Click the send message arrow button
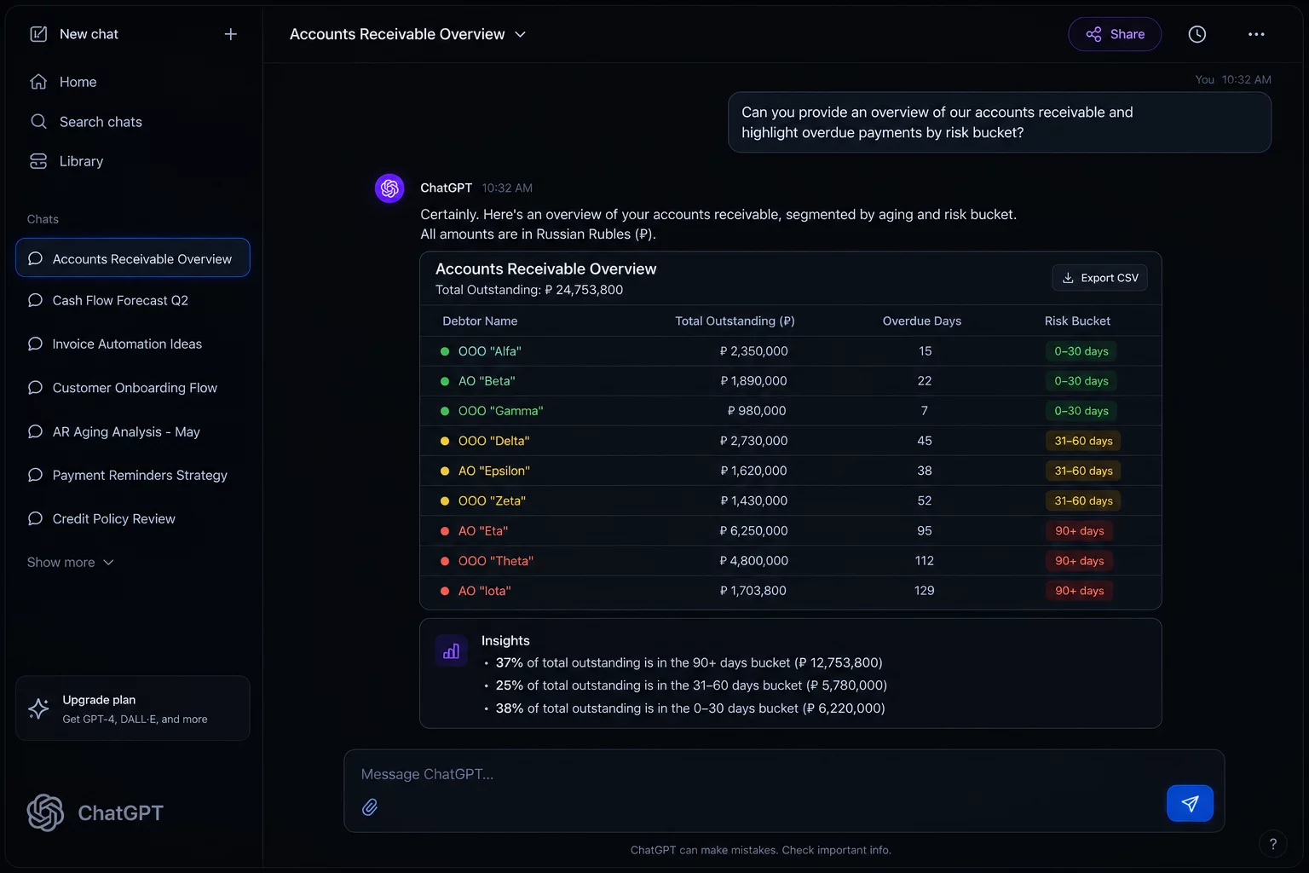The width and height of the screenshot is (1309, 873). tap(1190, 803)
